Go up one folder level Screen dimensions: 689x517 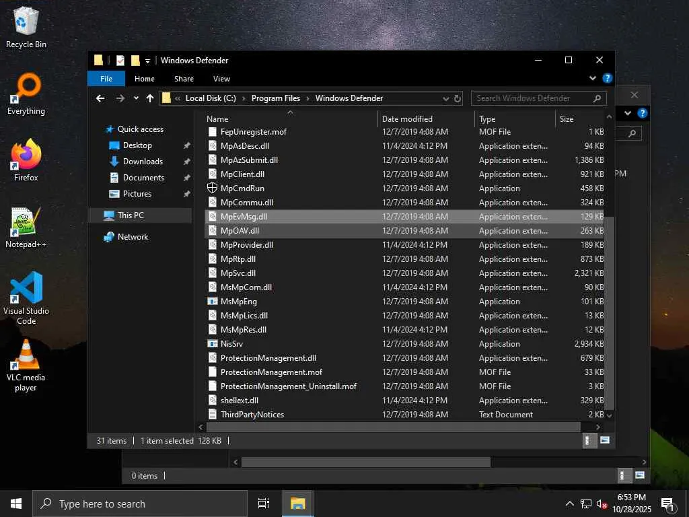pyautogui.click(x=150, y=98)
